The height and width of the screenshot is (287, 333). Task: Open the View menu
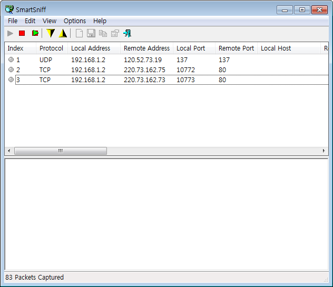point(50,21)
